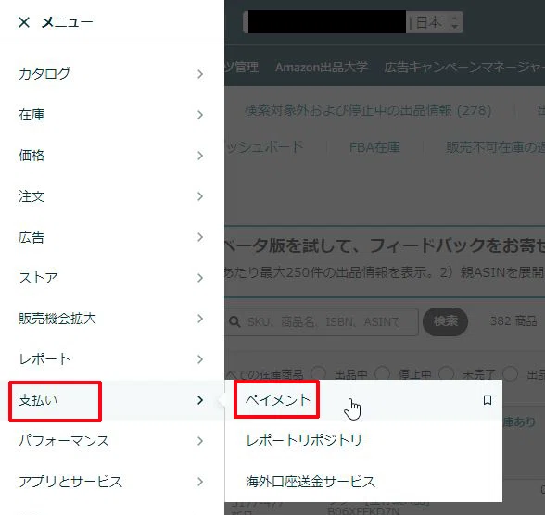The height and width of the screenshot is (515, 545).
Task: Open the FBA在庫 tab
Action: (x=374, y=147)
